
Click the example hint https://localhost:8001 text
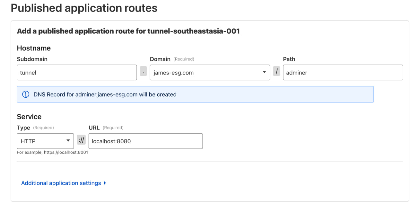(52, 152)
